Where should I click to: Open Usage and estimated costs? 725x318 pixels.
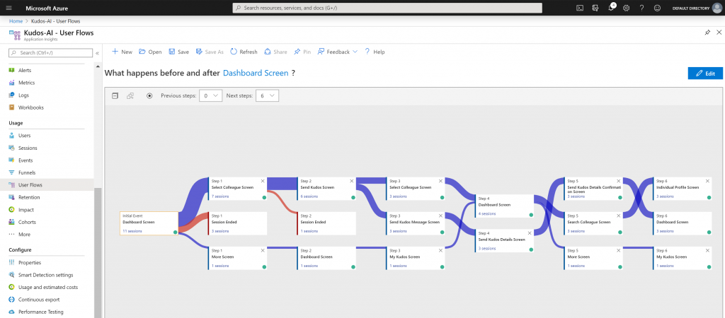(x=48, y=287)
